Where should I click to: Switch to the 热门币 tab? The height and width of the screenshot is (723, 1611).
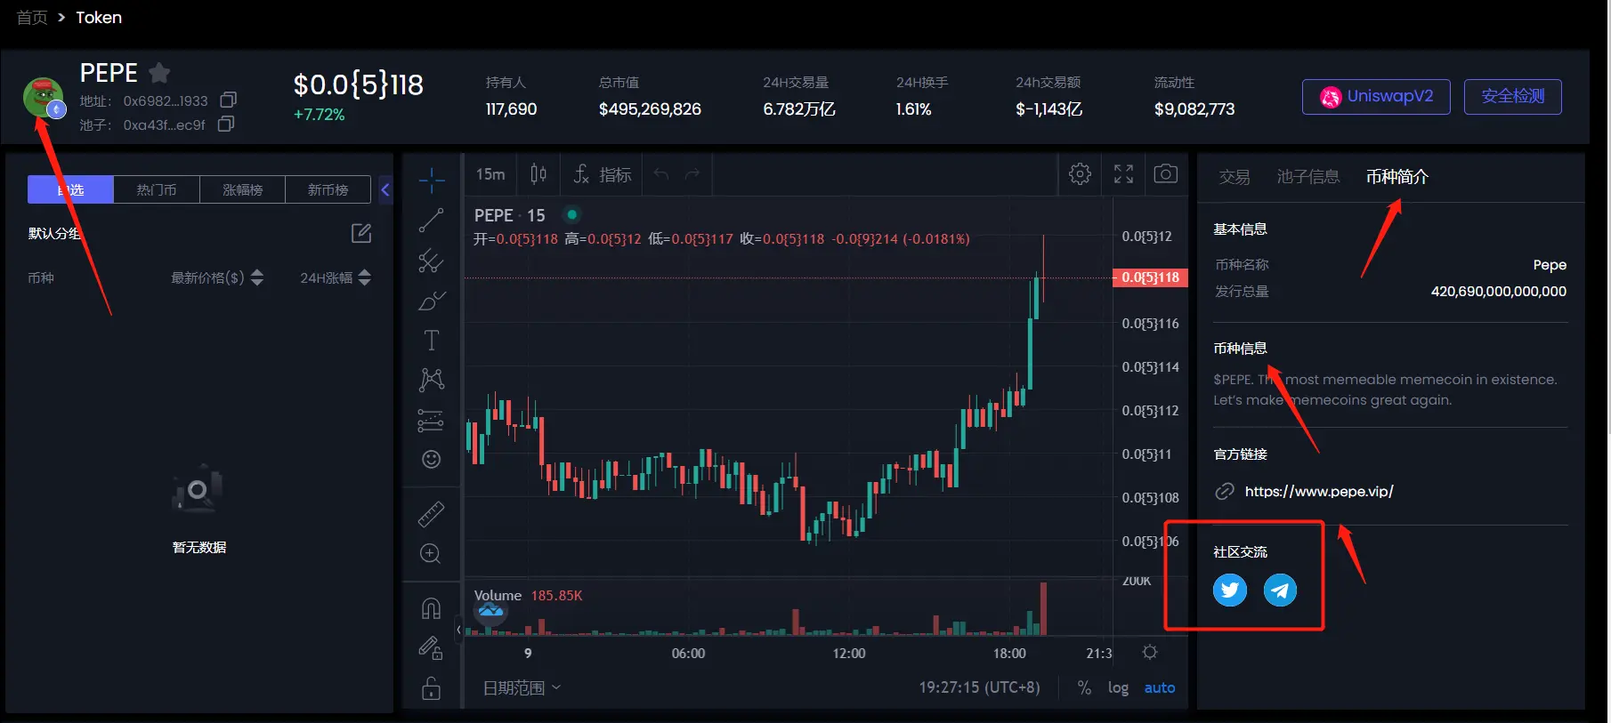157,189
